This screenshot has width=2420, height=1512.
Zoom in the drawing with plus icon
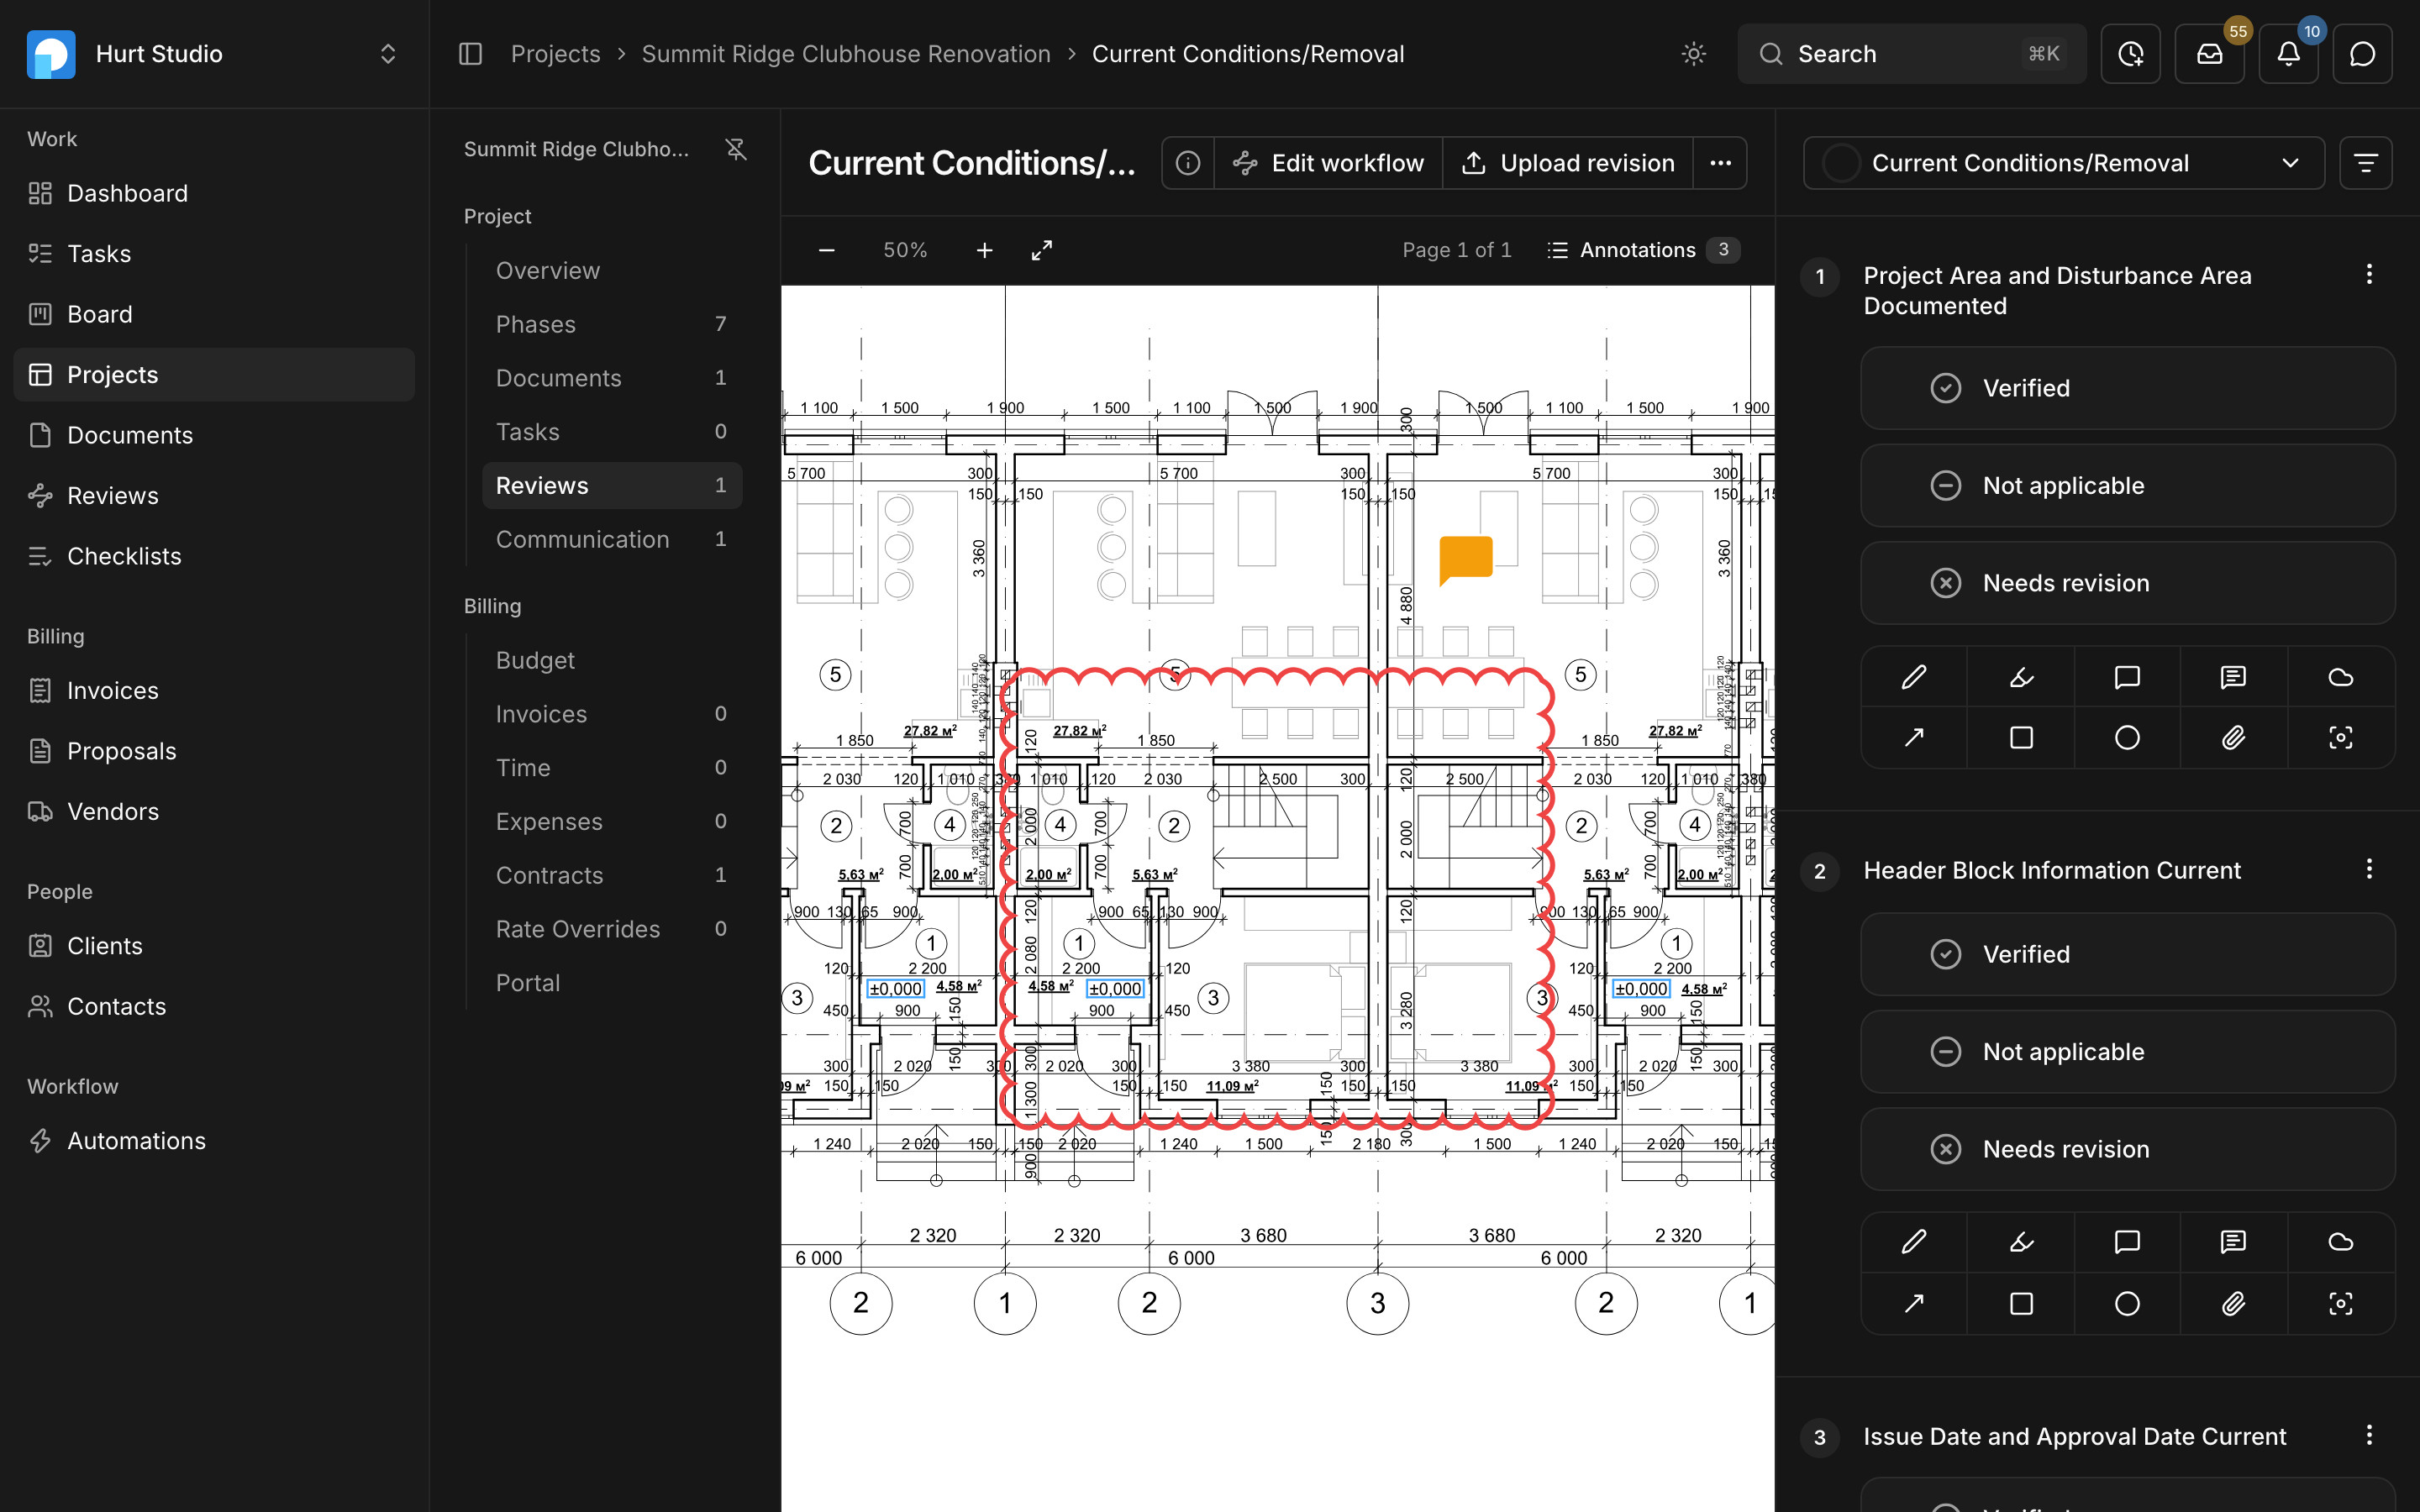coord(984,250)
